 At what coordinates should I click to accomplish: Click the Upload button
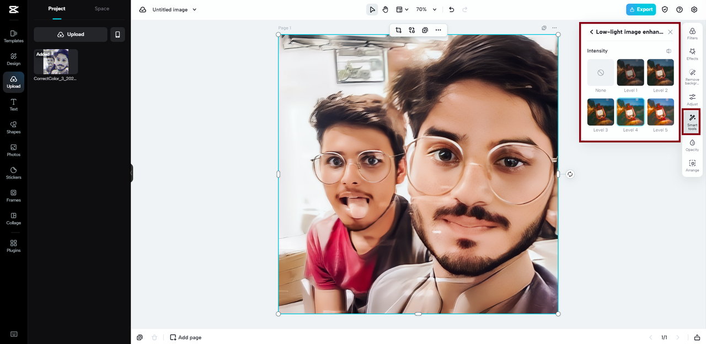click(71, 34)
